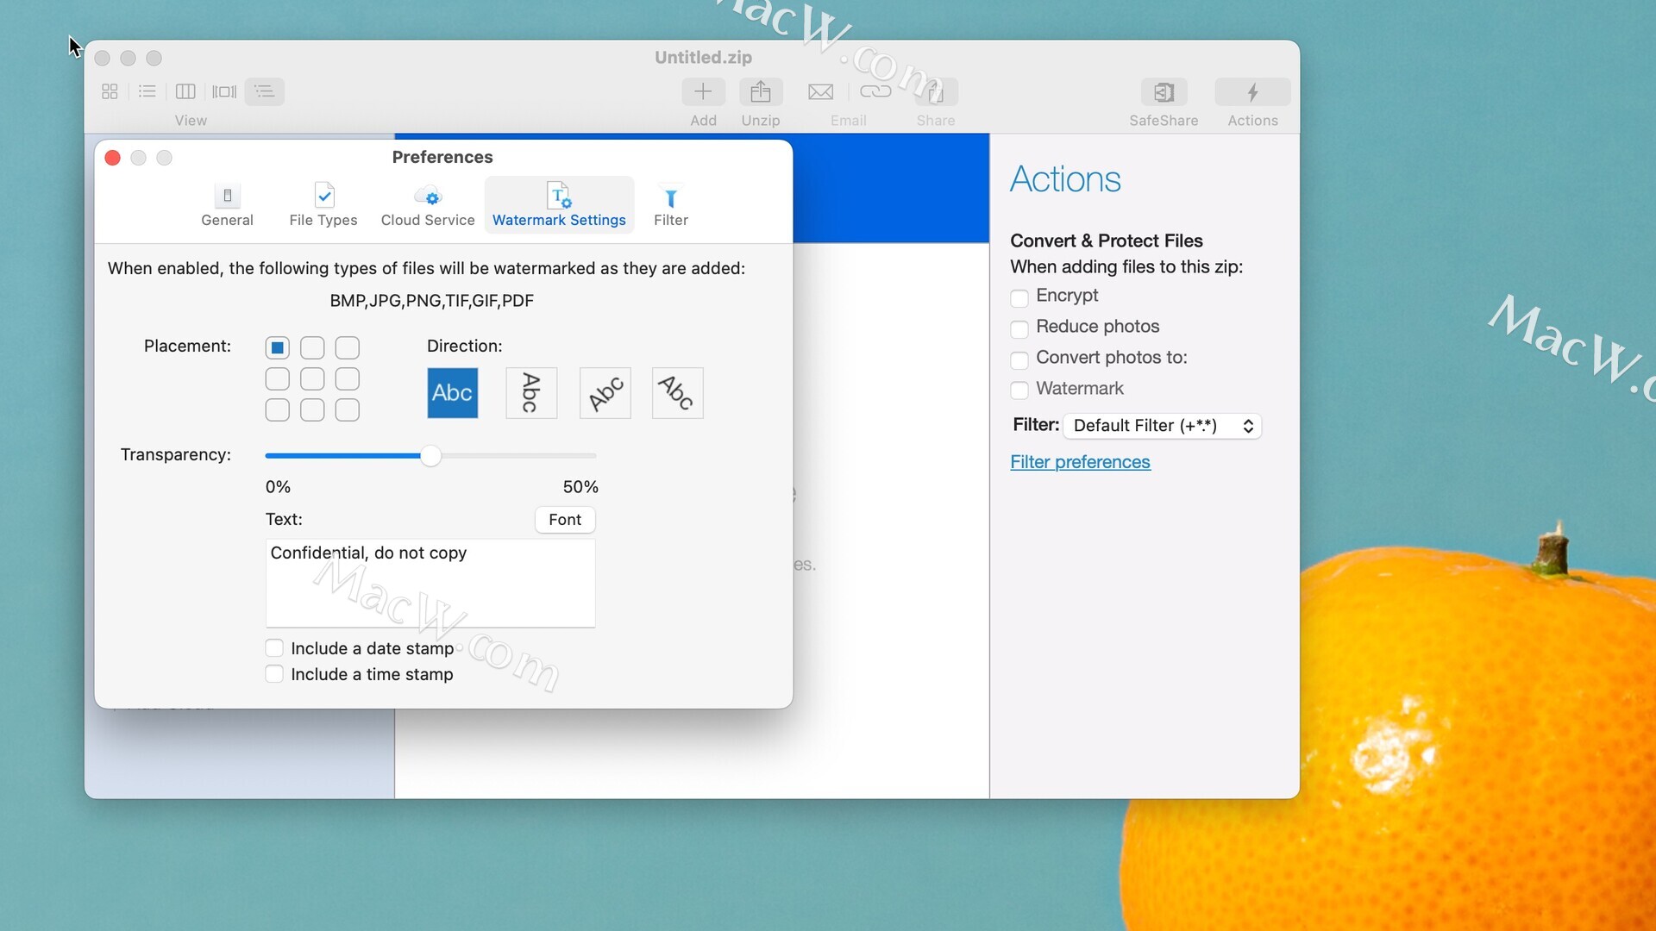Click the Font button
The width and height of the screenshot is (1656, 931).
(565, 520)
